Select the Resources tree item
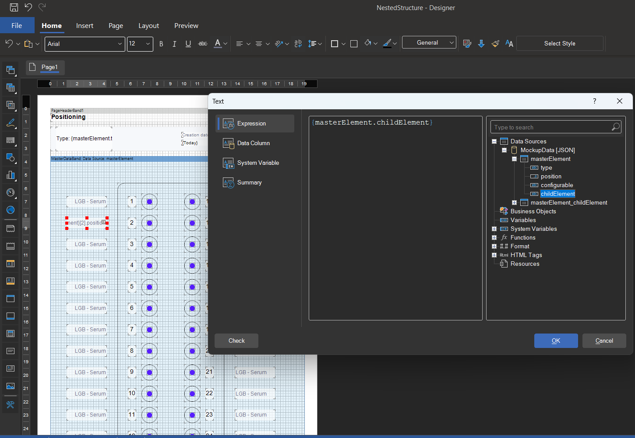635x438 pixels. [525, 264]
